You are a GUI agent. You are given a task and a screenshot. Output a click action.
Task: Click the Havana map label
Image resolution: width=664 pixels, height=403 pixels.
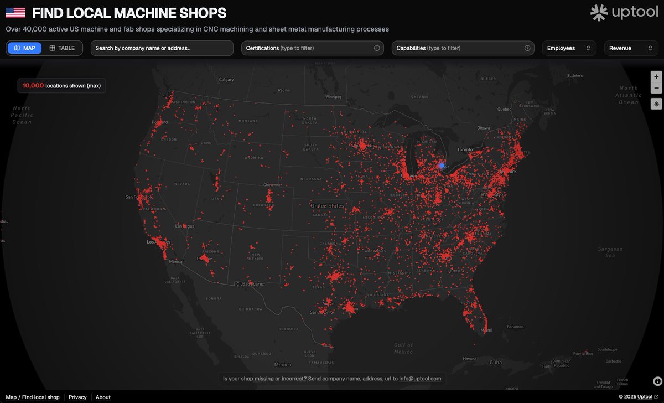point(469,359)
